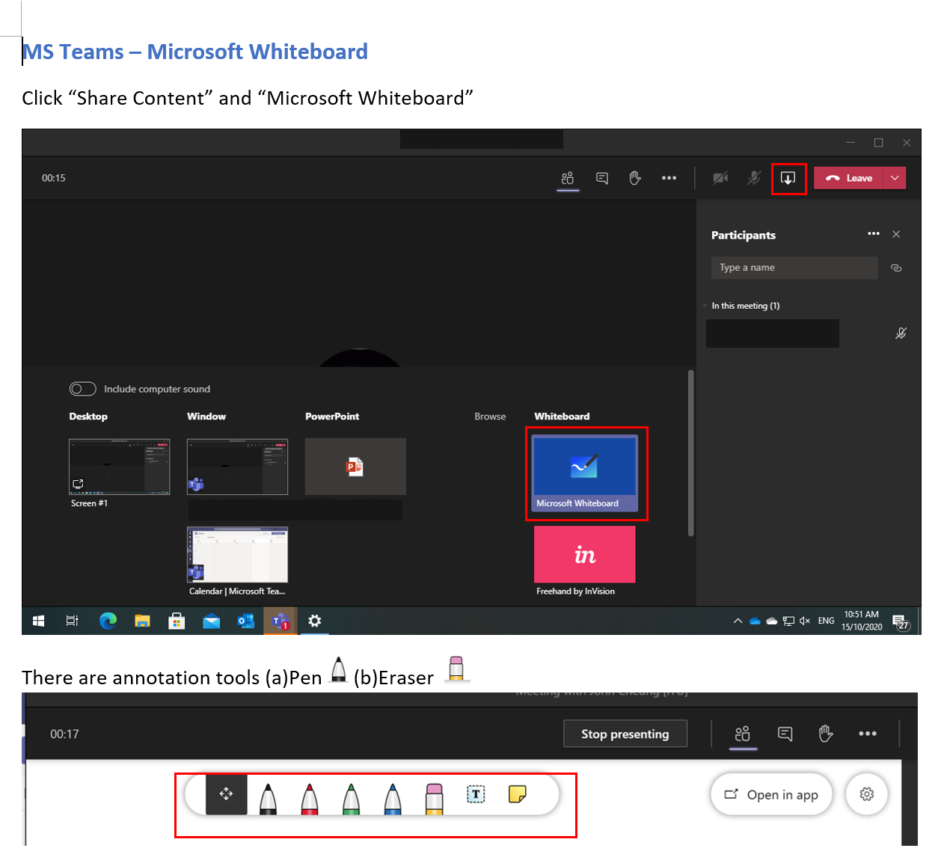The height and width of the screenshot is (866, 938).
Task: Open More actions in upper toolbar
Action: coord(669,178)
